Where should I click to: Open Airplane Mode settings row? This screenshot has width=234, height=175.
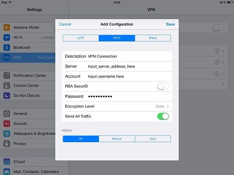point(28,27)
